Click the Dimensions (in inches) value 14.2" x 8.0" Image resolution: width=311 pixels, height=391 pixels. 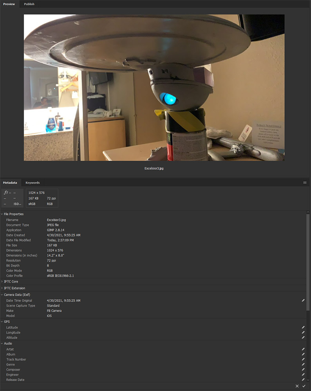[x=56, y=255]
